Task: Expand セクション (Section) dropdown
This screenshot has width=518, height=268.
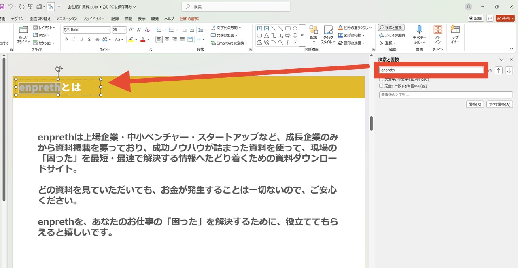Action: click(44, 43)
